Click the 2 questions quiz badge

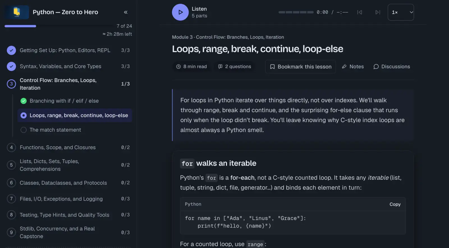[235, 67]
